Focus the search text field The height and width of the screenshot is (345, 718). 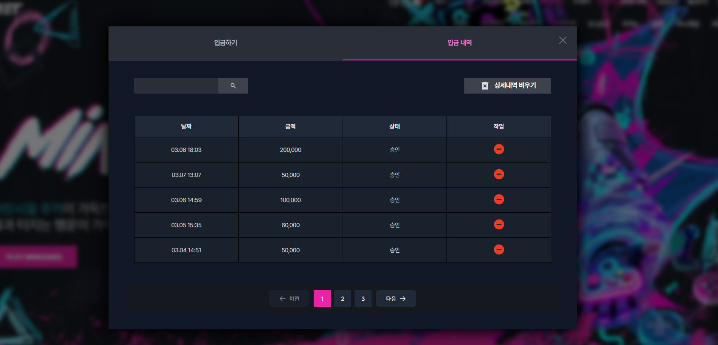click(x=176, y=86)
